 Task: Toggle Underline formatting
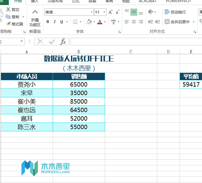(62, 22)
